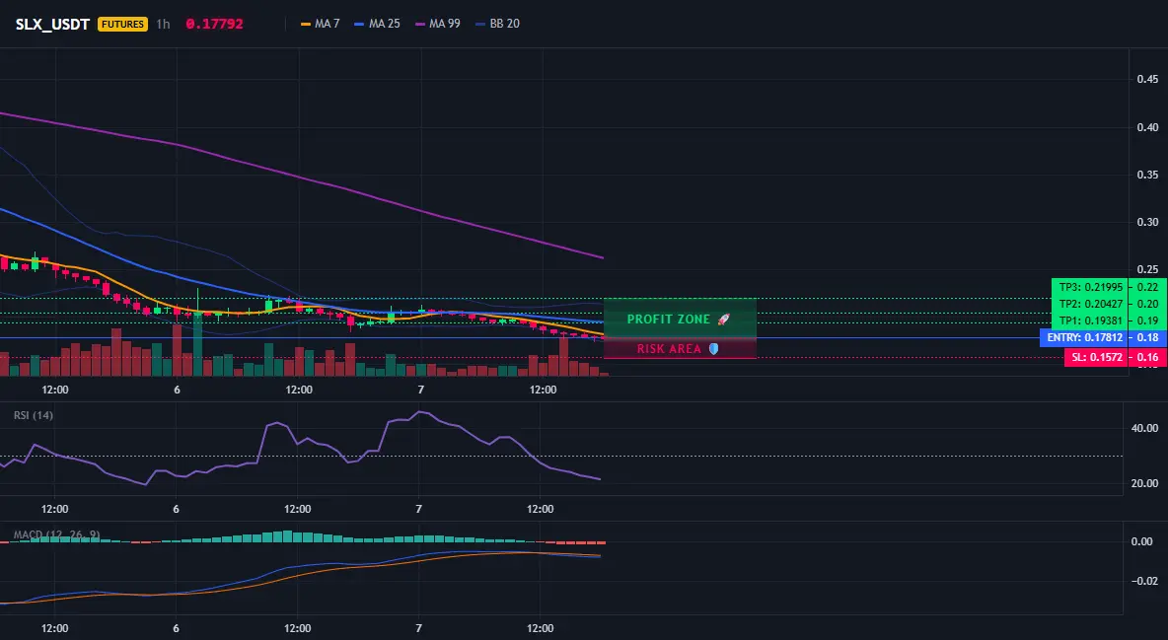Screen dimensions: 1168x640
Task: Click the RISK AREA box
Action: tap(680, 349)
